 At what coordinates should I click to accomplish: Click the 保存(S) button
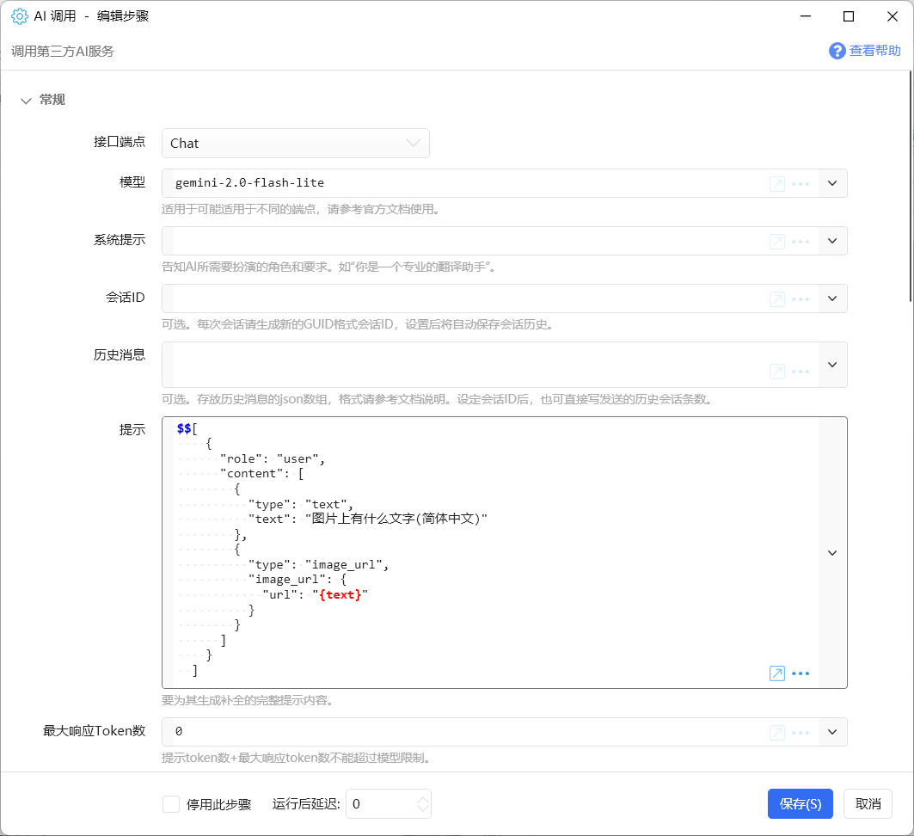[x=801, y=804]
